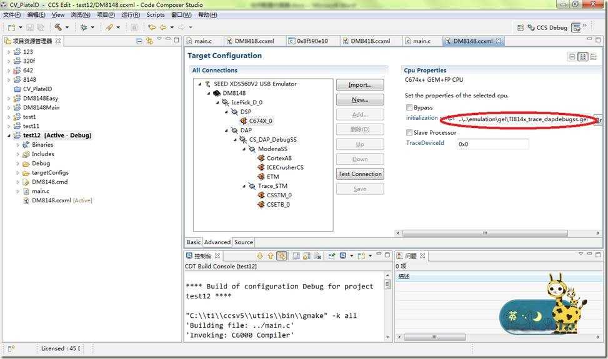Select CSSTM_0 node
Image resolution: width=608 pixels, height=359 pixels.
point(275,195)
